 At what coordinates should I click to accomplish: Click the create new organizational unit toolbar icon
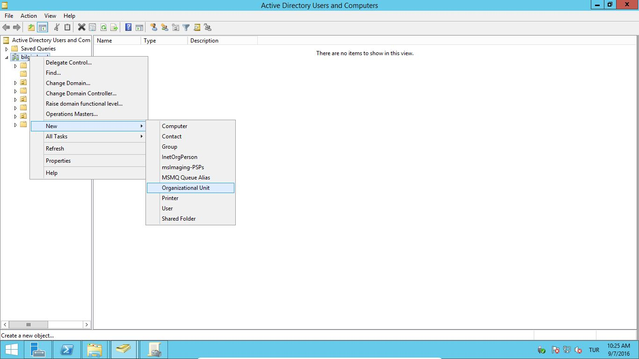[x=175, y=28]
